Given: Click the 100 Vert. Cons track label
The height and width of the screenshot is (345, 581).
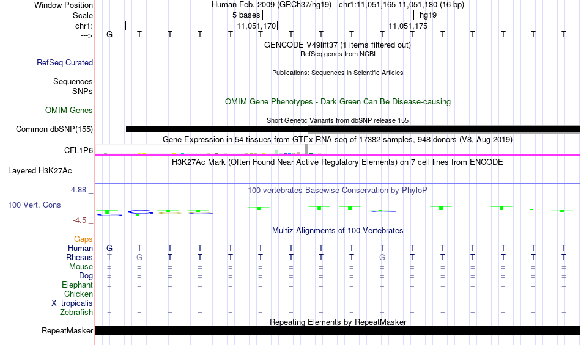Looking at the screenshot, I should coord(34,205).
